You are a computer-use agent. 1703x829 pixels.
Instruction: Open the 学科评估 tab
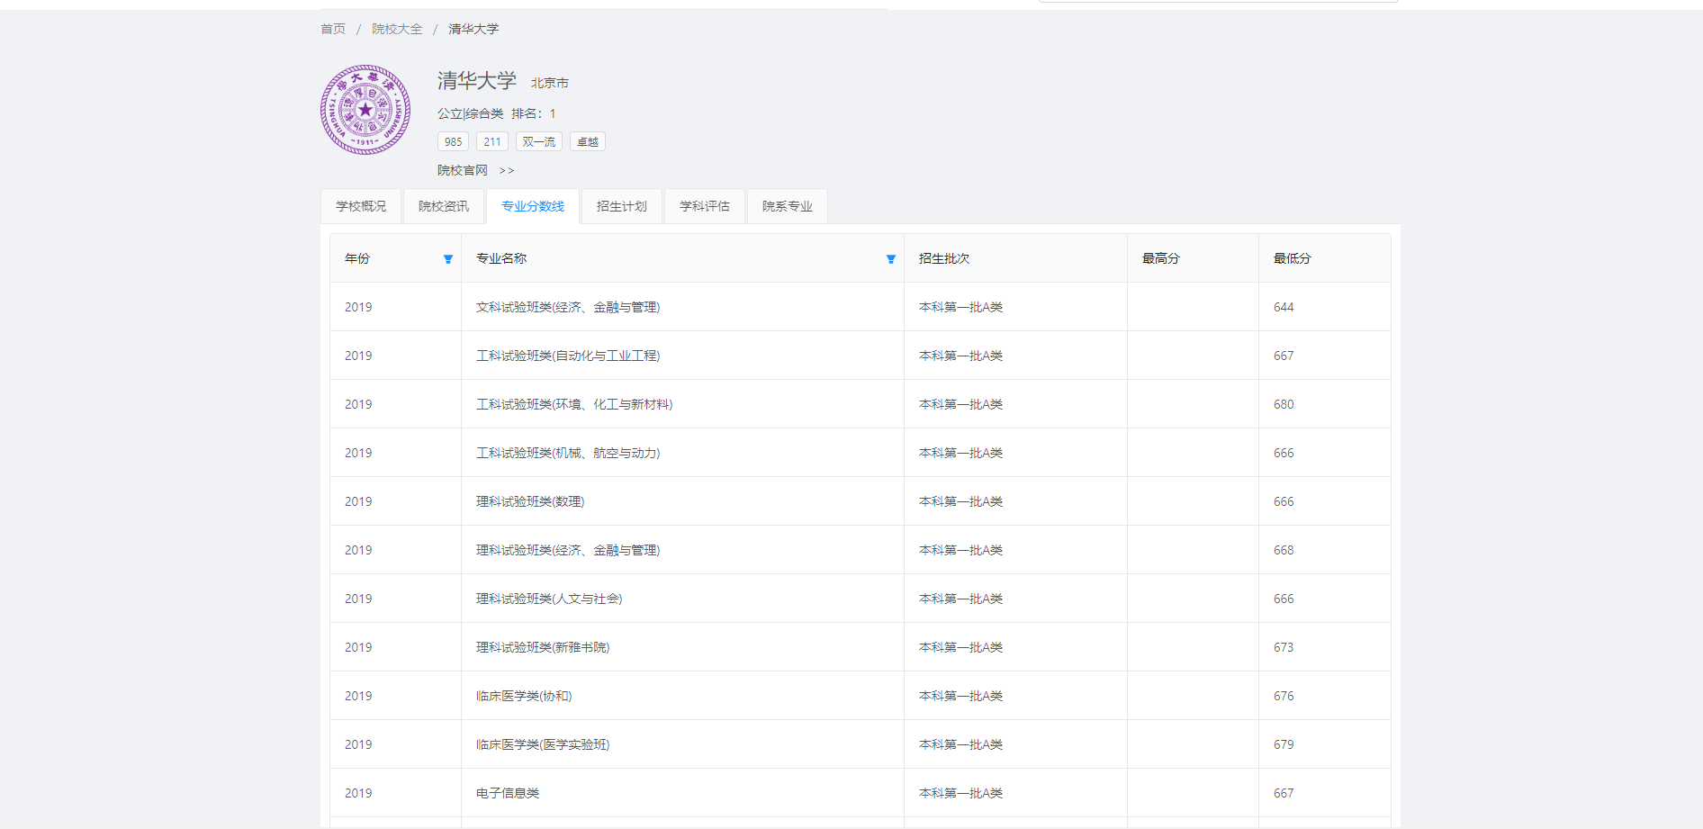coord(705,206)
